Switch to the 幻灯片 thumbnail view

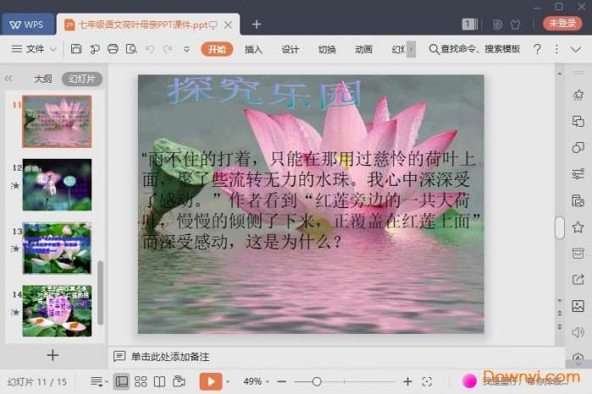click(x=82, y=79)
